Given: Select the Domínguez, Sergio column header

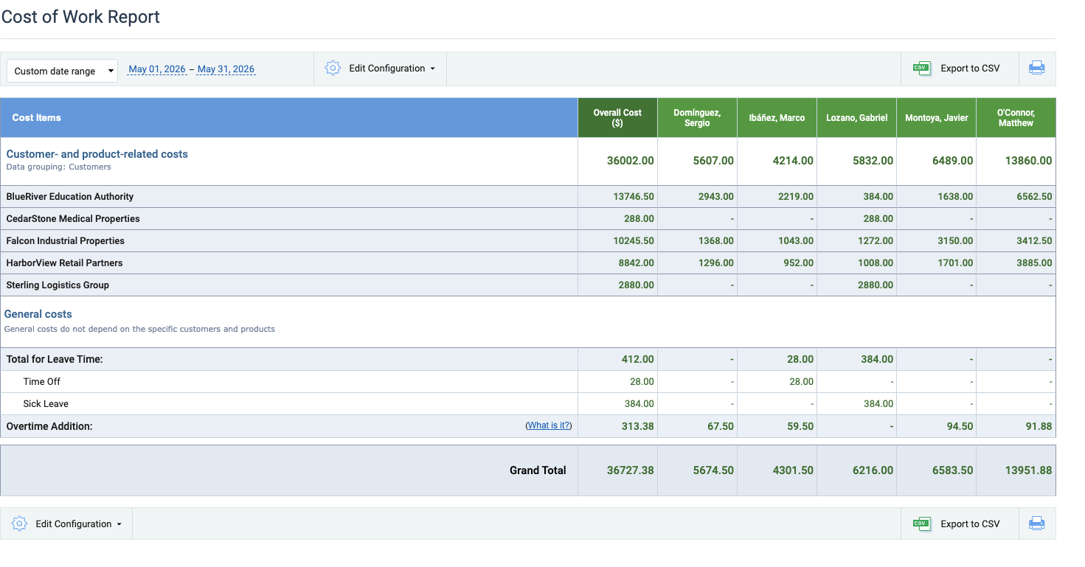Looking at the screenshot, I should (x=697, y=118).
